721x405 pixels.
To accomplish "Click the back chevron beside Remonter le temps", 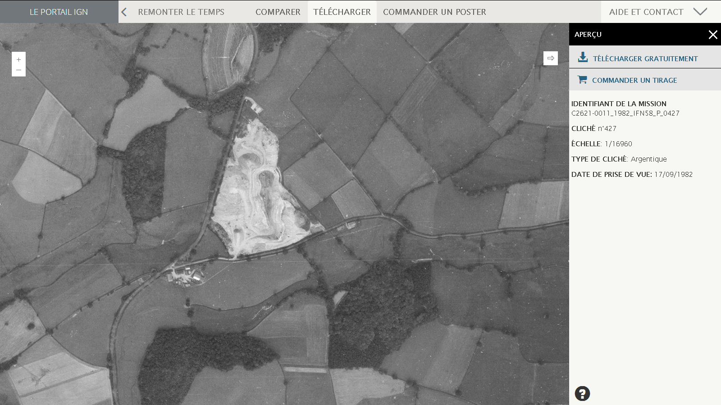I will (124, 12).
